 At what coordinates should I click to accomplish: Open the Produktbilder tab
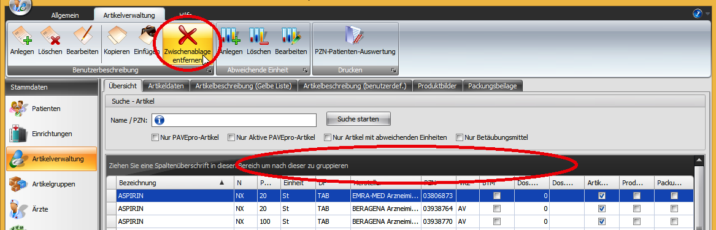437,86
